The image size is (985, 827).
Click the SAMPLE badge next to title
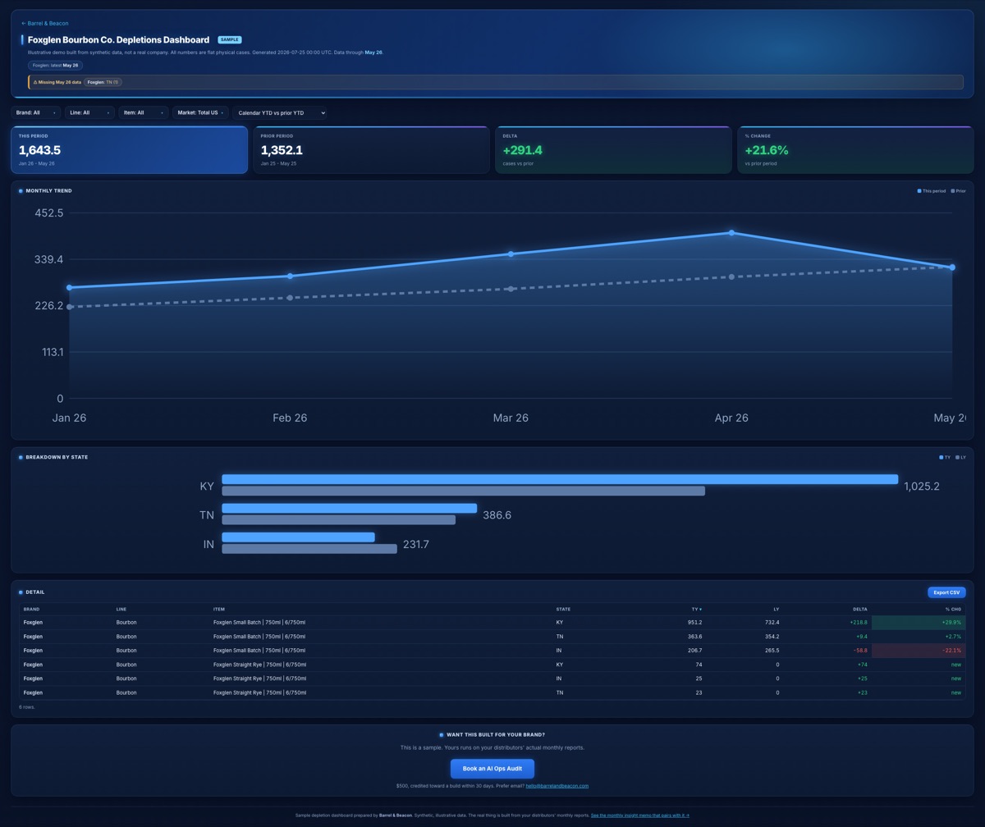(230, 39)
